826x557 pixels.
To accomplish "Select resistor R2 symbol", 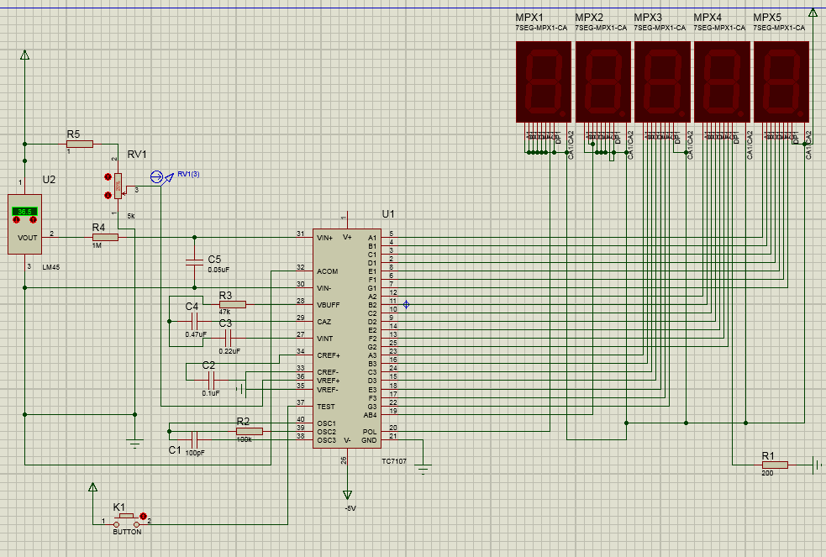I will pos(250,432).
